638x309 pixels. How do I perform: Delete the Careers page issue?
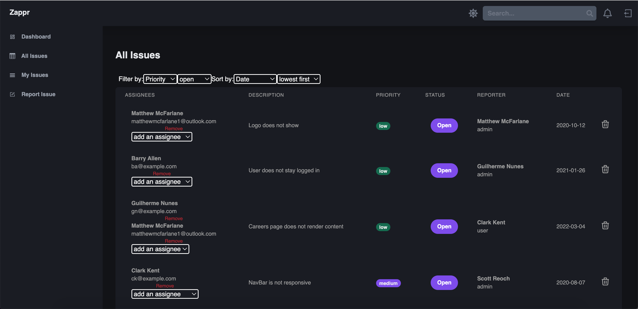click(x=605, y=226)
